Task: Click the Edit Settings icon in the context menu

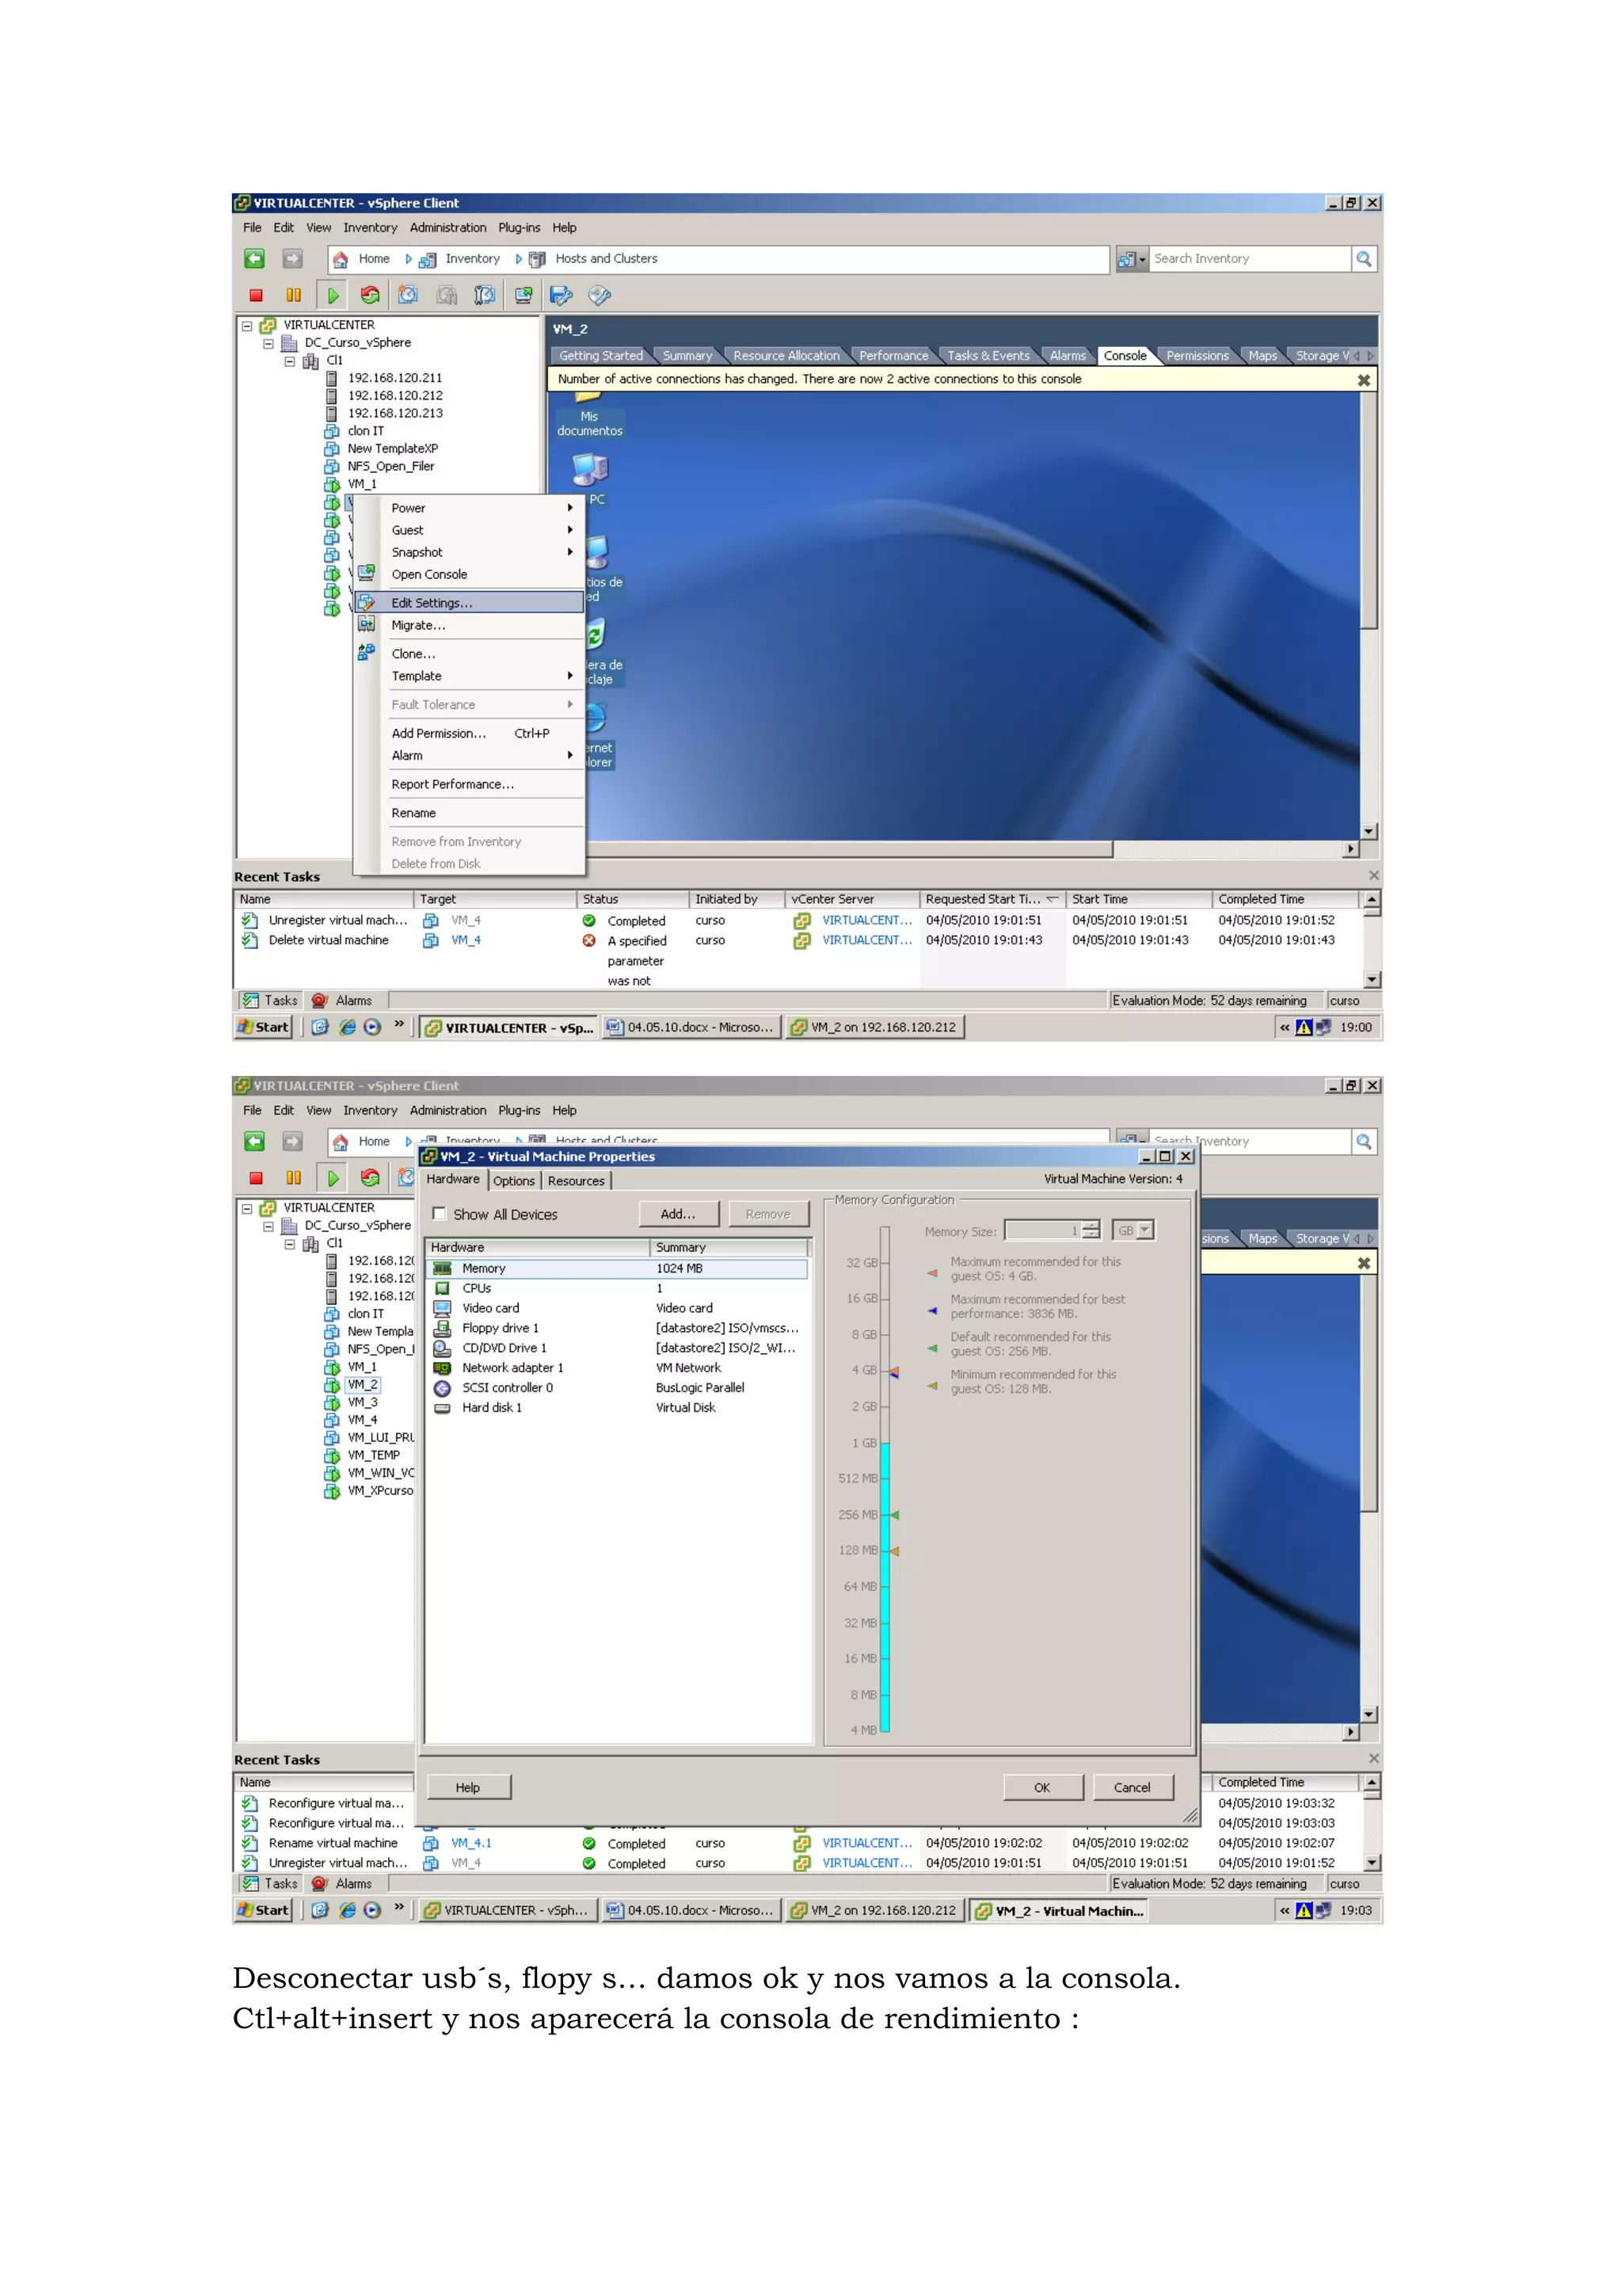Action: [367, 602]
